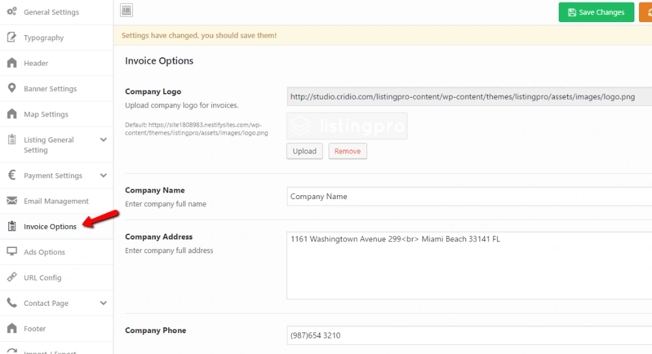Focus the Company Name input field
The width and height of the screenshot is (652, 354).
468,197
